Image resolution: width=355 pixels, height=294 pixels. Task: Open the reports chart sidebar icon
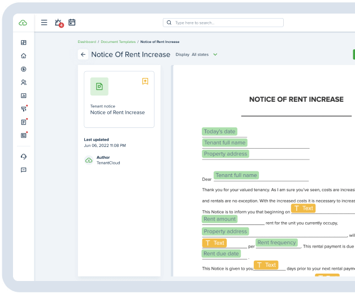(23, 96)
